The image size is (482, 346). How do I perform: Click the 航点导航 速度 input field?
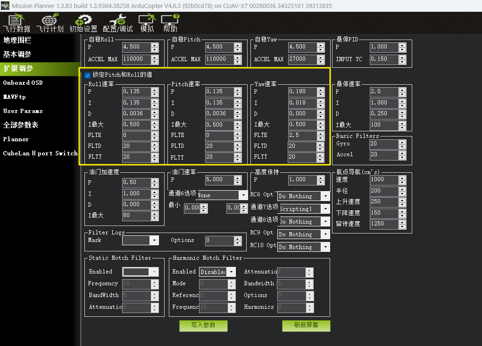pyautogui.click(x=383, y=179)
